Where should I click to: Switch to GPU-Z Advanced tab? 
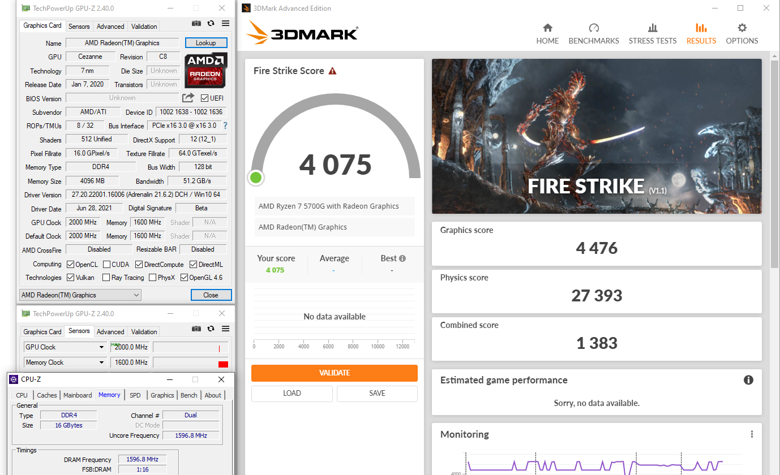click(x=110, y=27)
